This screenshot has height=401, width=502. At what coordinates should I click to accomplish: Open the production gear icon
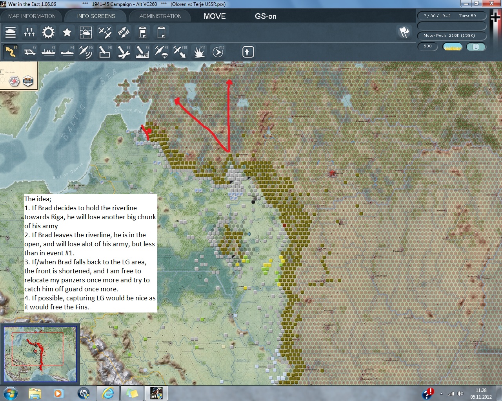coord(48,32)
